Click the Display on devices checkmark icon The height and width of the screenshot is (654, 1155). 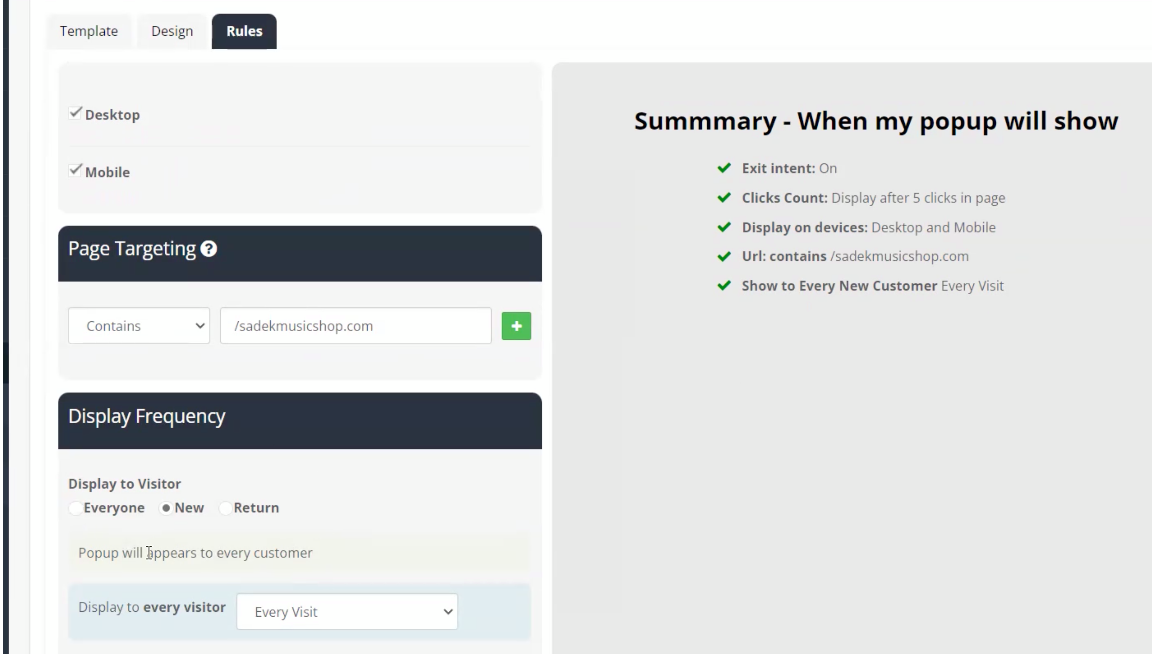(725, 227)
